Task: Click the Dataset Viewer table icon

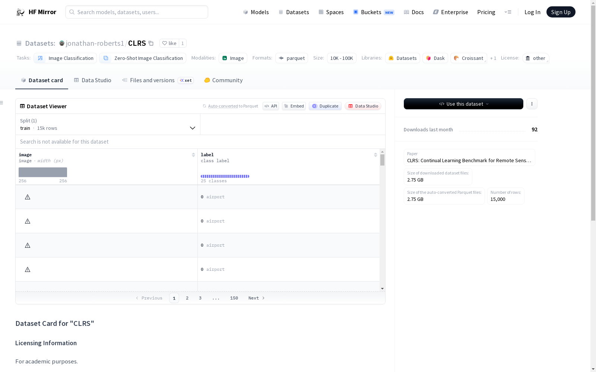Action: (22, 106)
